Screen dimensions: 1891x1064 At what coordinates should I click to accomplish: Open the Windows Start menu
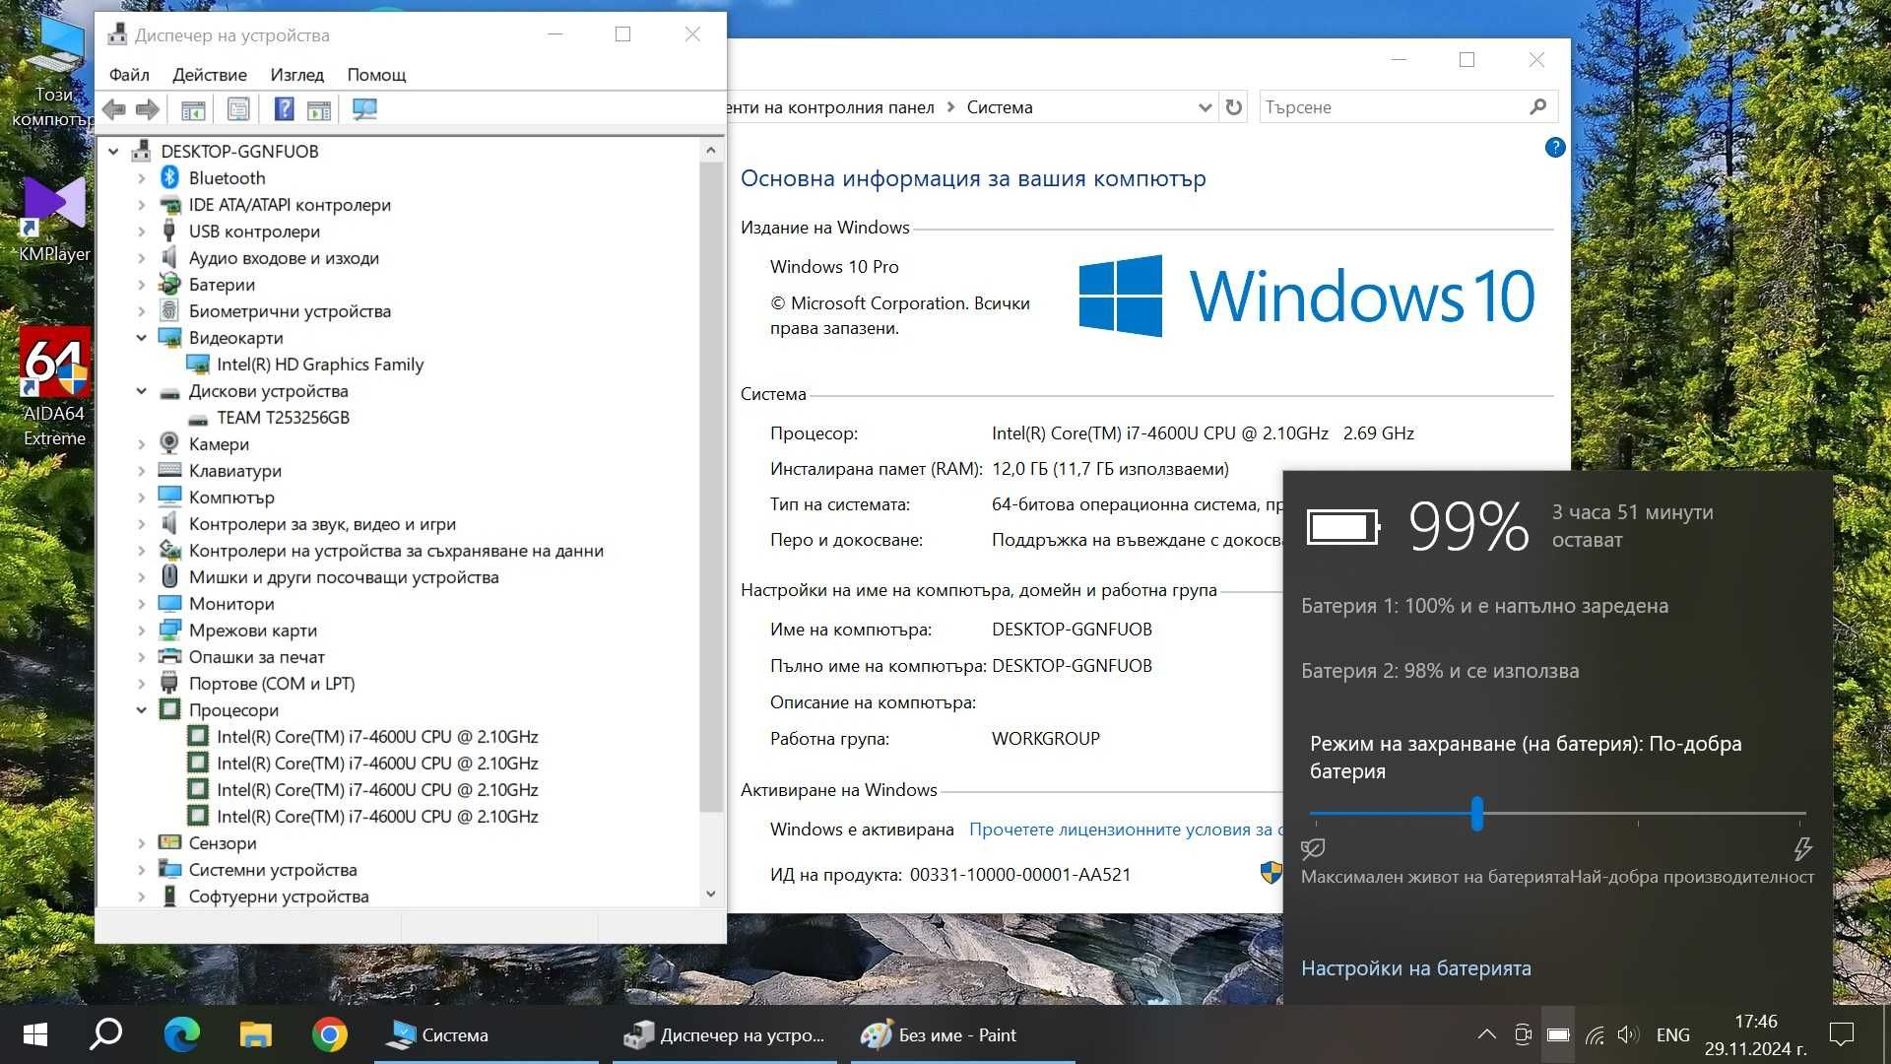tap(35, 1034)
